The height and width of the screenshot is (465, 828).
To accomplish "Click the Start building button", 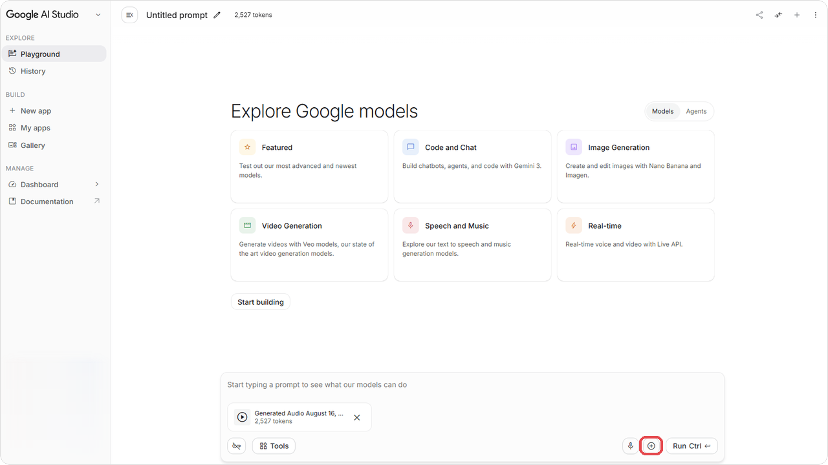I will click(x=261, y=302).
